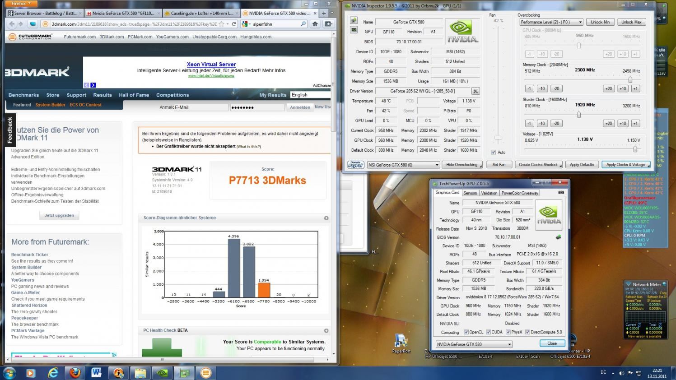Screen dimensions: 676x380
Task: Click the NVIDIA logo in GPU-Z window
Action: tap(549, 214)
